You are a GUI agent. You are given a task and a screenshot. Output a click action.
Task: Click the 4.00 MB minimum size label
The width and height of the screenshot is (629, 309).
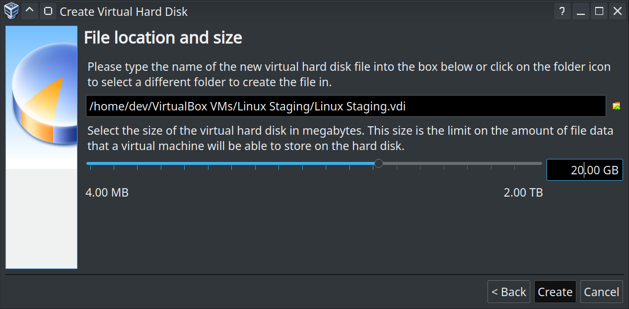[x=107, y=193]
